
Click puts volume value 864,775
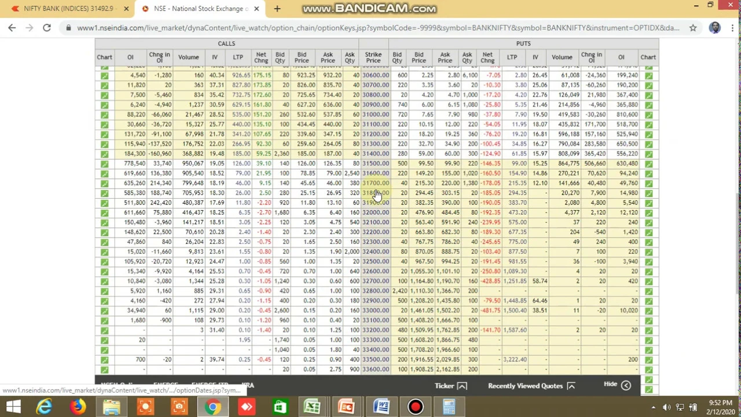[568, 164]
